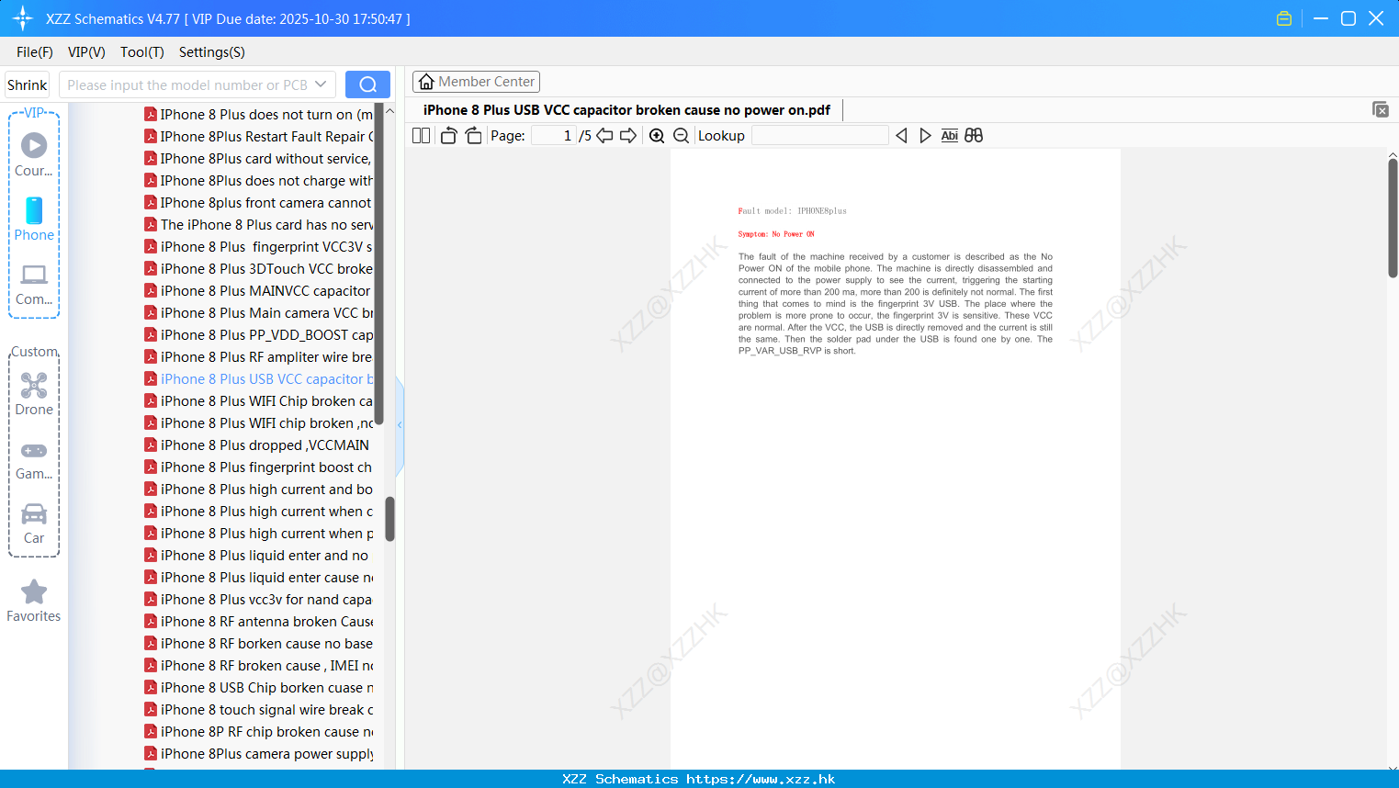Open the Member Center button
The height and width of the screenshot is (788, 1399).
click(476, 82)
